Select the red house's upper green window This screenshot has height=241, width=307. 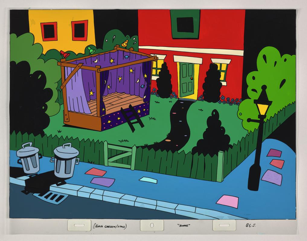(185, 24)
